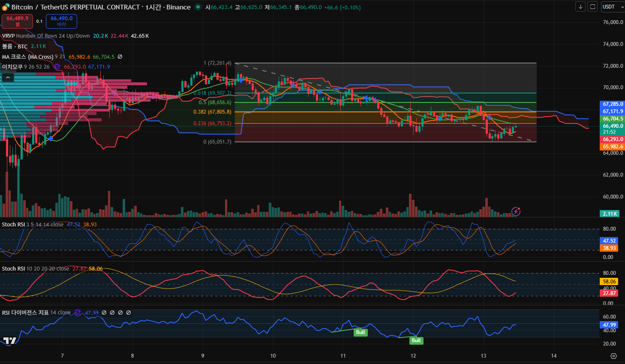The height and width of the screenshot is (364, 625).
Task: Click the green market status dot
Action: pyautogui.click(x=198, y=7)
